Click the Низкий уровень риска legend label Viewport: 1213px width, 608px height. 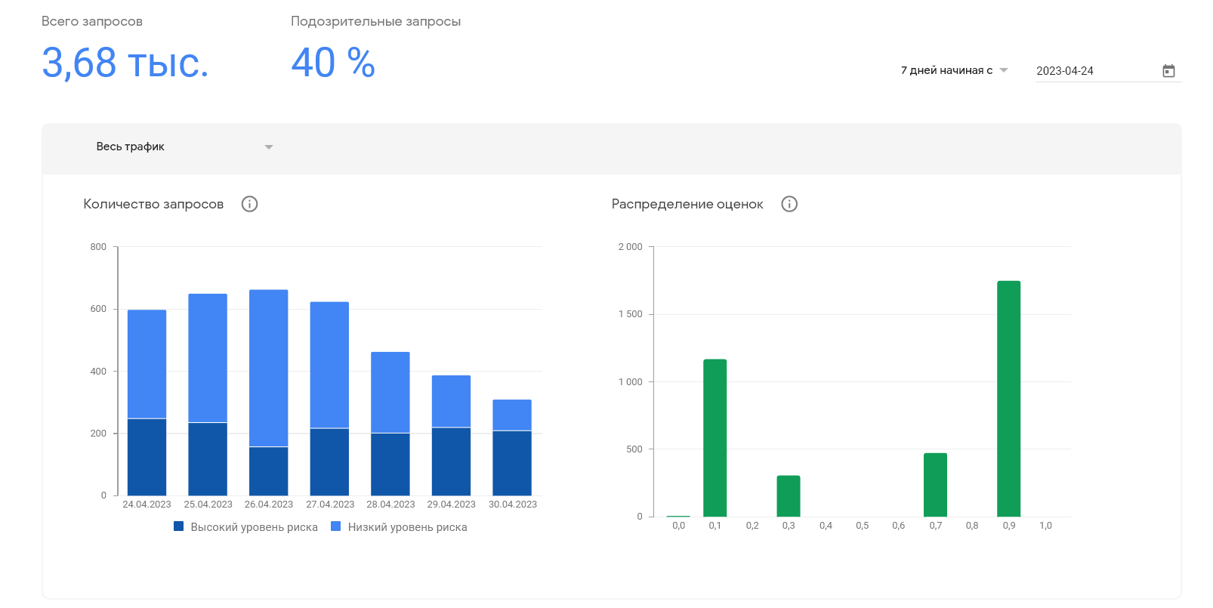click(407, 527)
